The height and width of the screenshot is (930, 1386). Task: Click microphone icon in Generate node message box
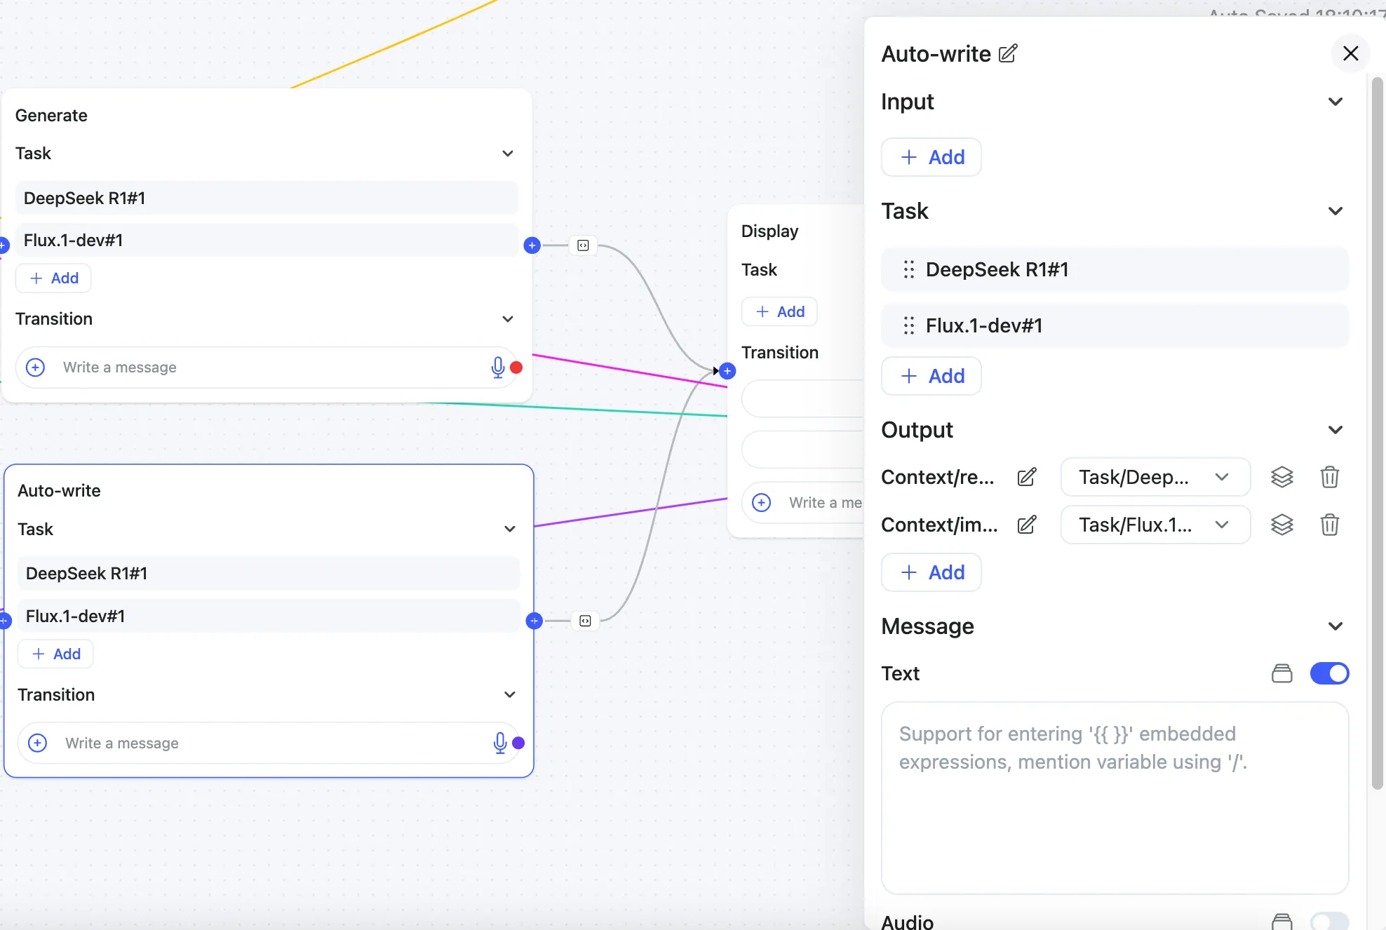[x=497, y=367]
